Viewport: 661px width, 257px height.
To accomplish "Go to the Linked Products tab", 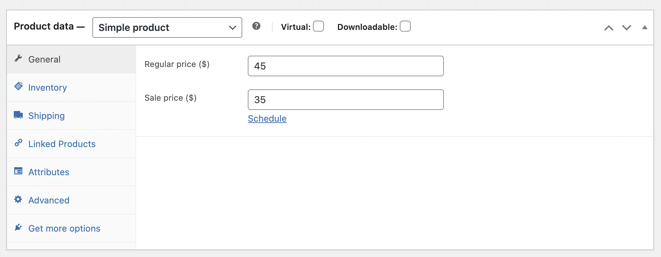I will [x=62, y=144].
